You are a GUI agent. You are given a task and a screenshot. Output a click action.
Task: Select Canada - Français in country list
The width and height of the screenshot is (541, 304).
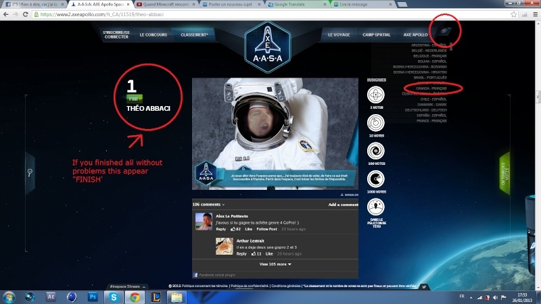pyautogui.click(x=431, y=88)
